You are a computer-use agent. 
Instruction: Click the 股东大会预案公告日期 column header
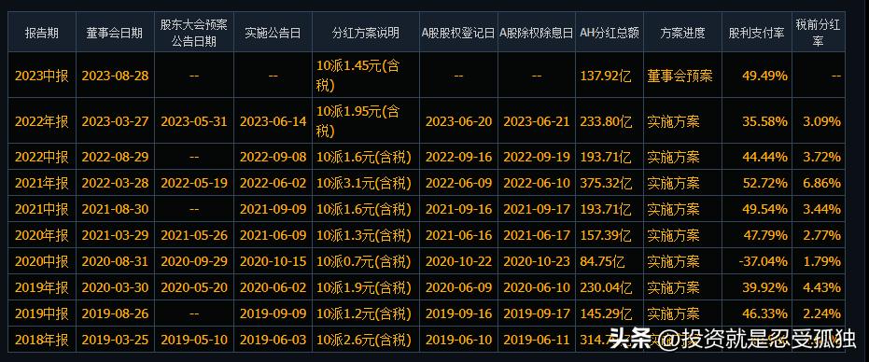[194, 33]
